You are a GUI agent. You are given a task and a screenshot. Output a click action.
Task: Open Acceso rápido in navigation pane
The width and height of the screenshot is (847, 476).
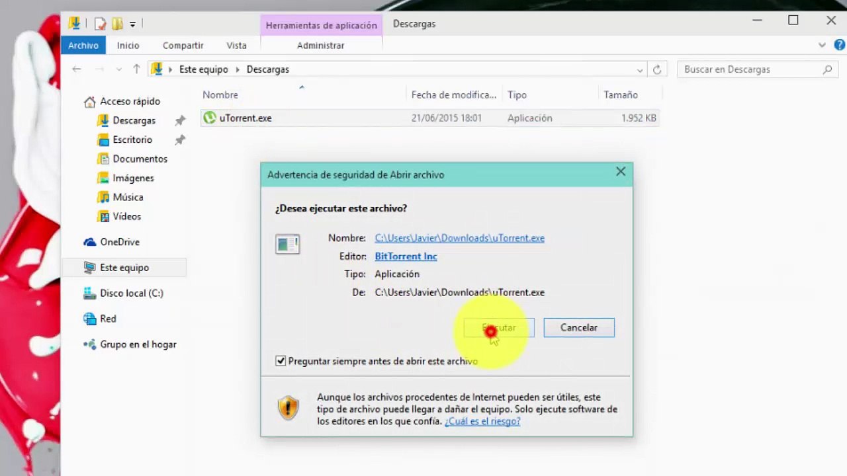tap(130, 102)
